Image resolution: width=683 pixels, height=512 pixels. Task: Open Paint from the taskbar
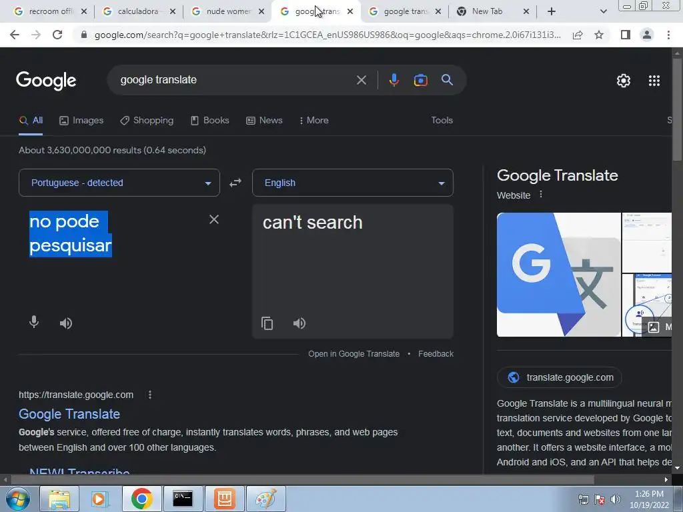coord(265,499)
